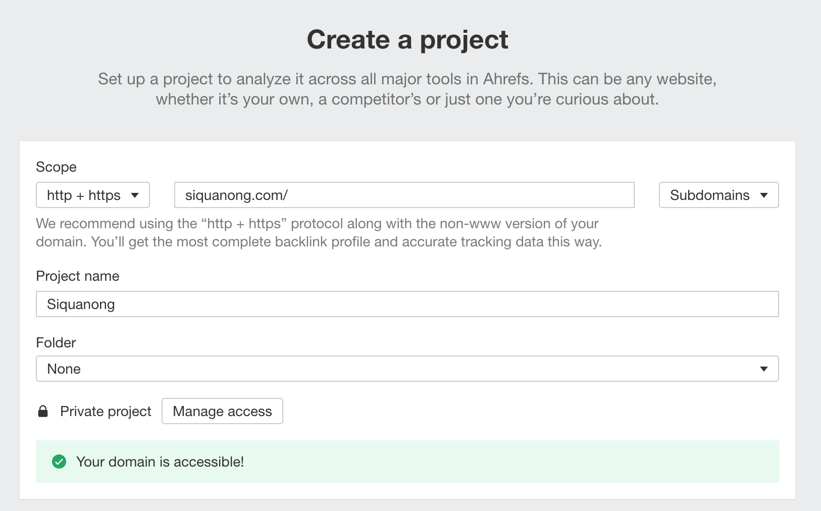Click the Project name label

click(77, 276)
